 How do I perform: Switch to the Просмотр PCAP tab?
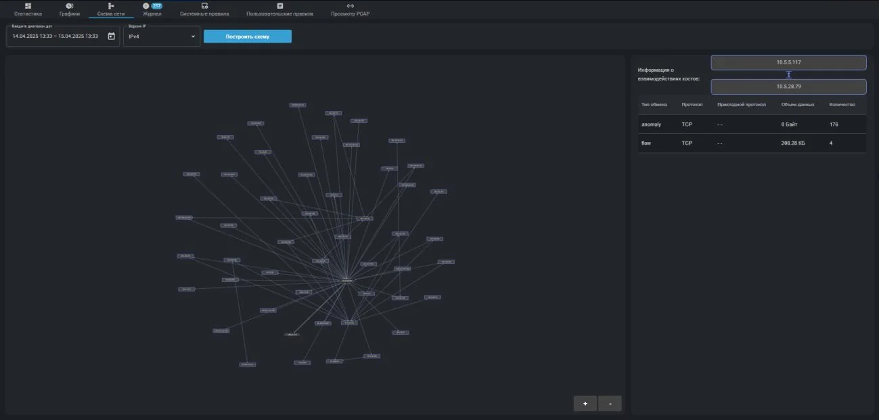pyautogui.click(x=350, y=9)
